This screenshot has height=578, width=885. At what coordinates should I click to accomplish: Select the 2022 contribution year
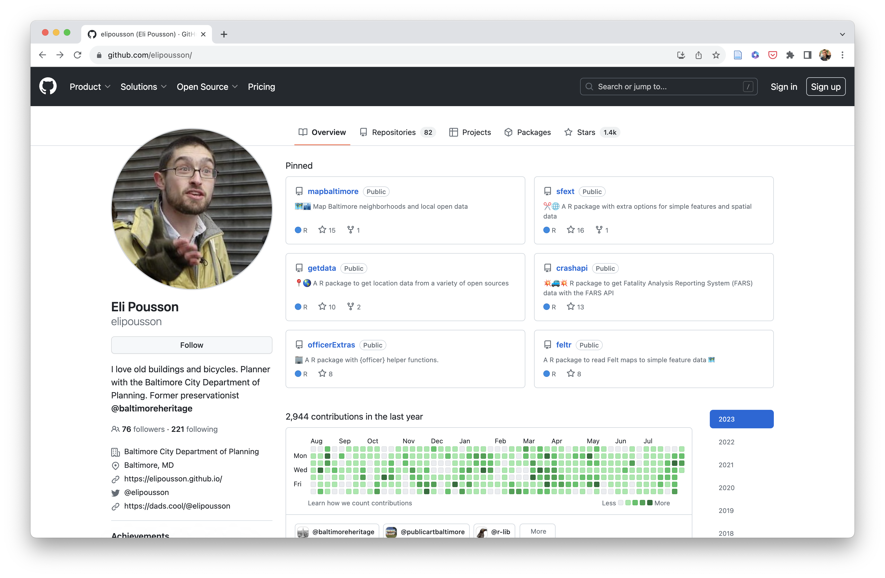pos(726,442)
